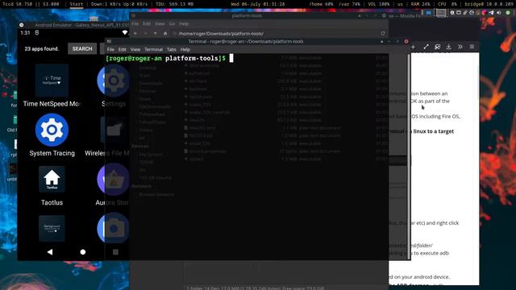Click the Firefox screenshot toolbar icon
This screenshot has height=290, width=516.
click(437, 47)
